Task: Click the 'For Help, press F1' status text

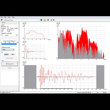Action: click(5, 92)
